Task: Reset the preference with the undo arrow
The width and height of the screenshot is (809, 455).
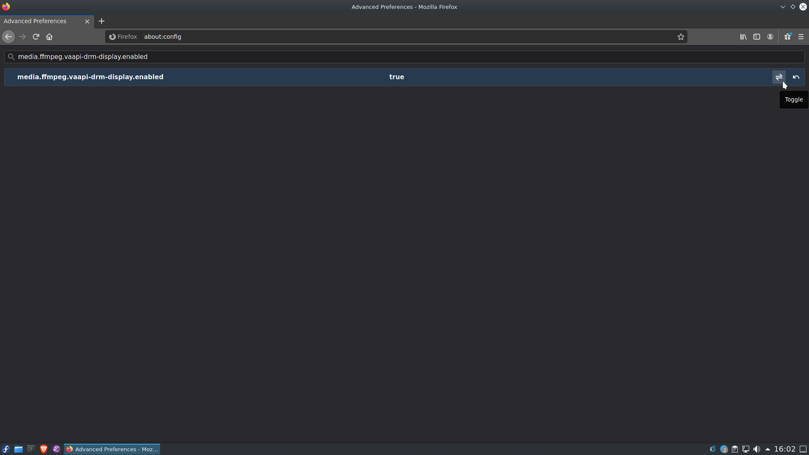Action: (x=796, y=77)
